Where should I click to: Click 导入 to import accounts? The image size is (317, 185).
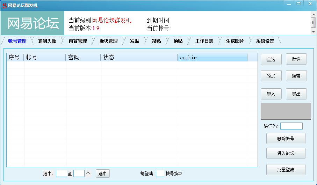click(x=271, y=94)
